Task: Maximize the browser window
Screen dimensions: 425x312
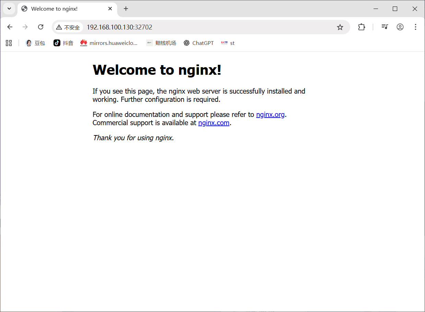Action: click(x=395, y=9)
